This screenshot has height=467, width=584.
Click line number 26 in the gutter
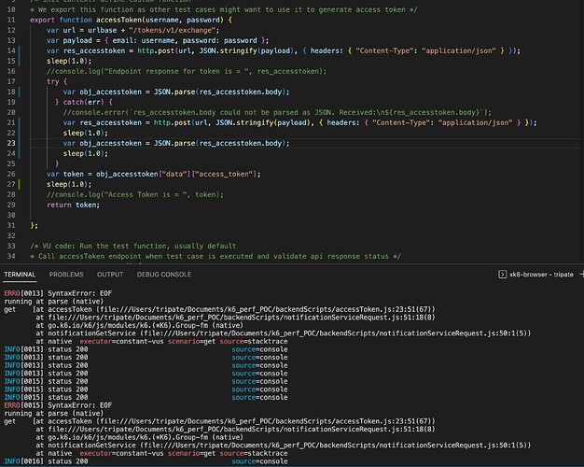click(x=11, y=175)
